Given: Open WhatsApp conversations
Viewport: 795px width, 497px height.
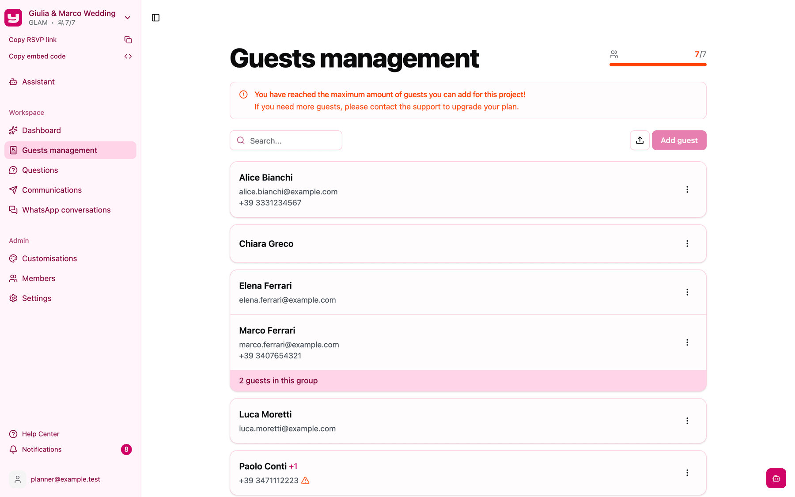Looking at the screenshot, I should tap(70, 210).
